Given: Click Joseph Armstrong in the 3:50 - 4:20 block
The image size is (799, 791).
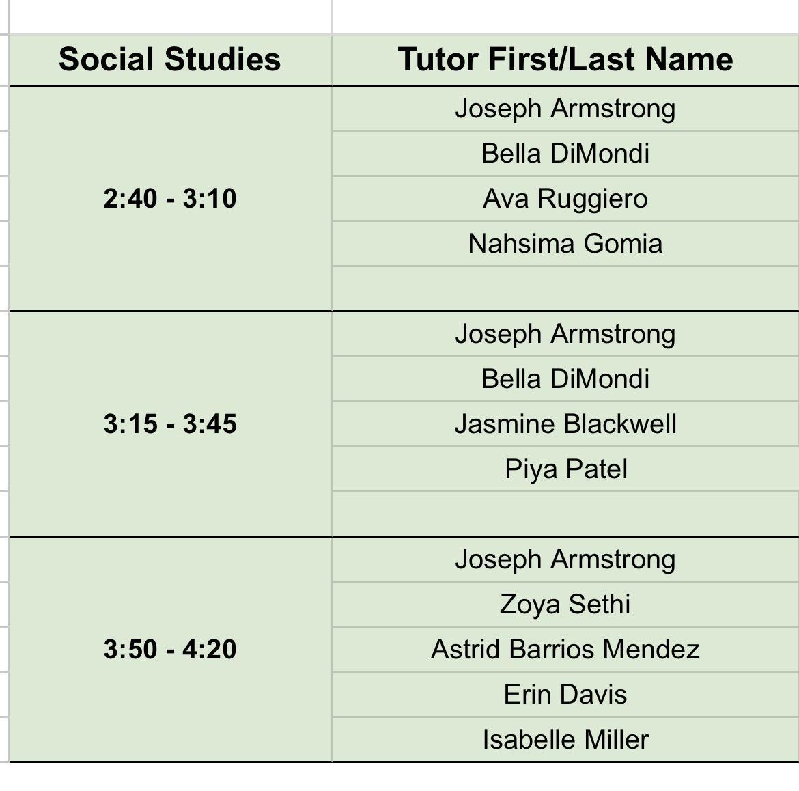Looking at the screenshot, I should point(565,559).
